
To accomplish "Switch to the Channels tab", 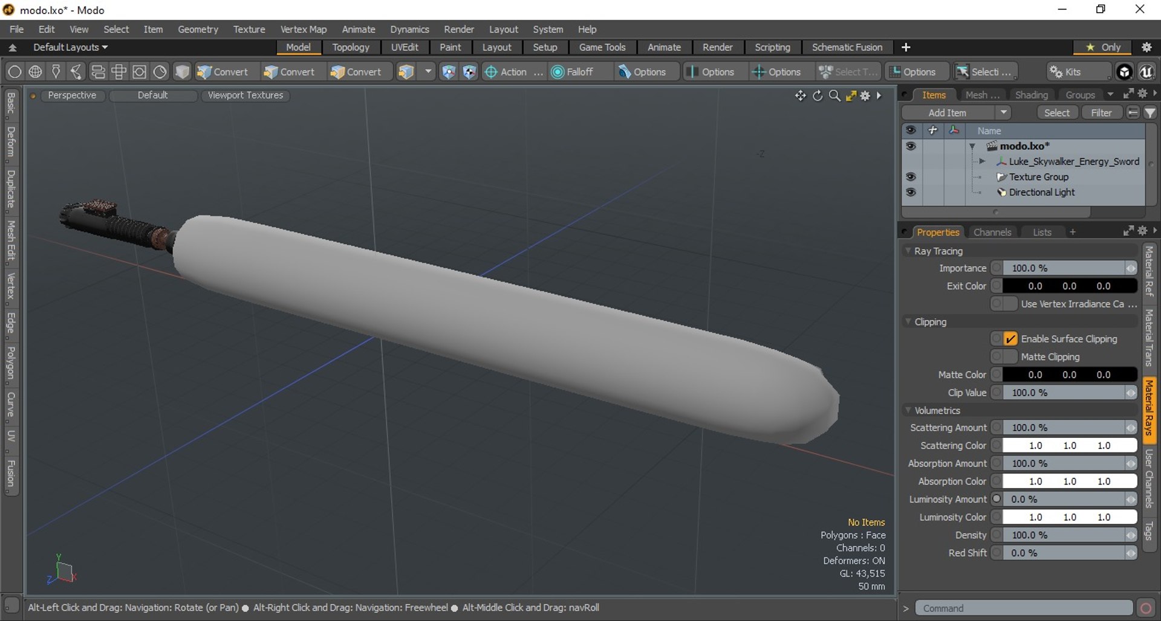I will pos(992,232).
